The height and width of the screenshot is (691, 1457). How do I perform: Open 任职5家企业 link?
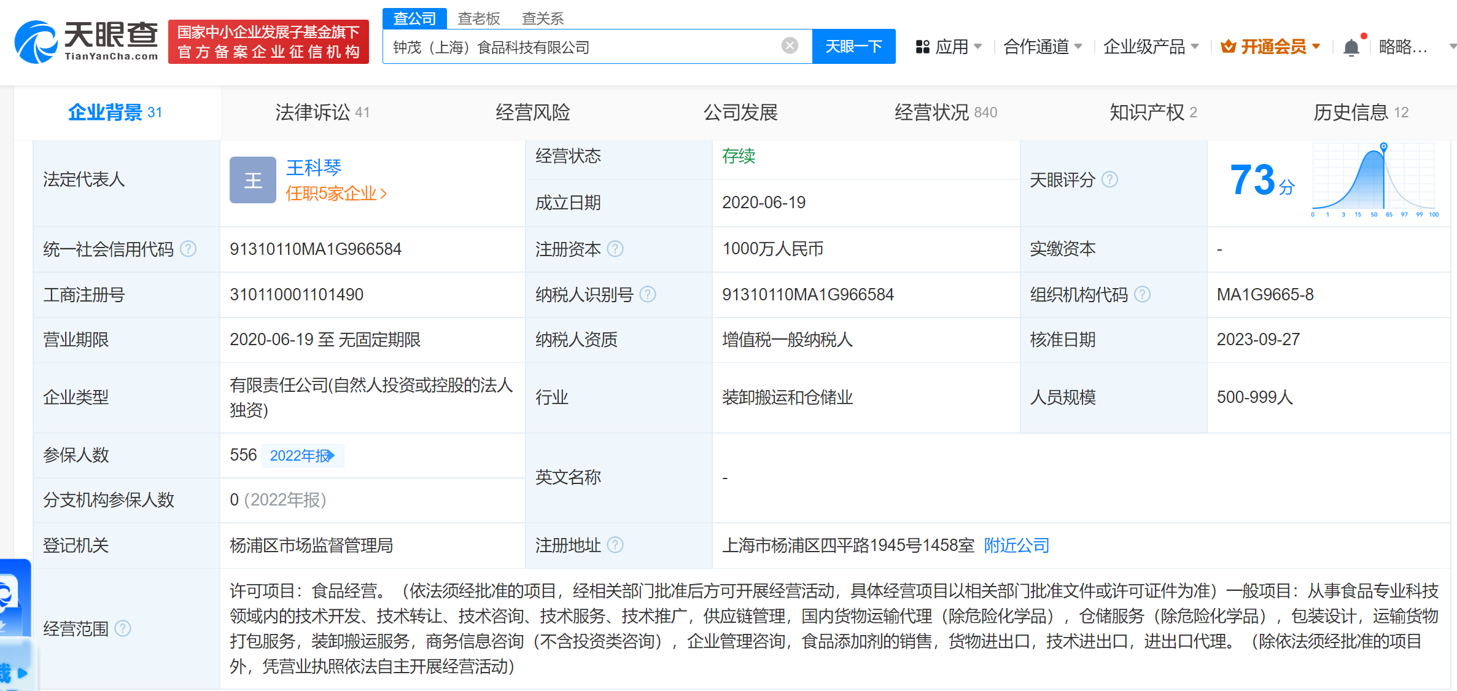click(x=336, y=194)
